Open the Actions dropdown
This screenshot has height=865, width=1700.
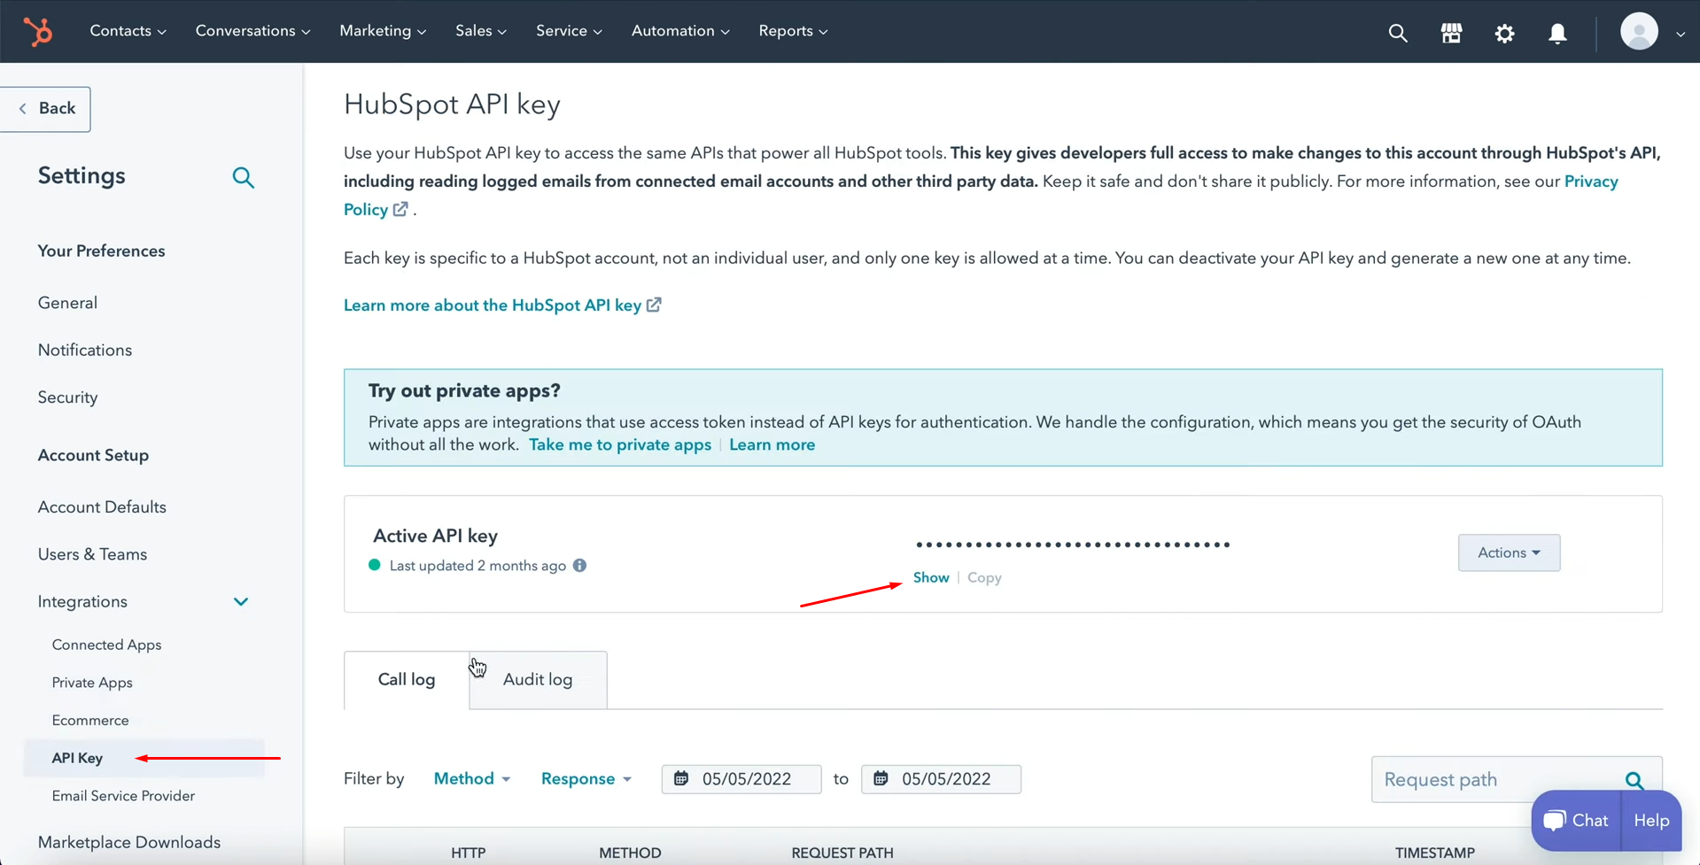pos(1508,552)
